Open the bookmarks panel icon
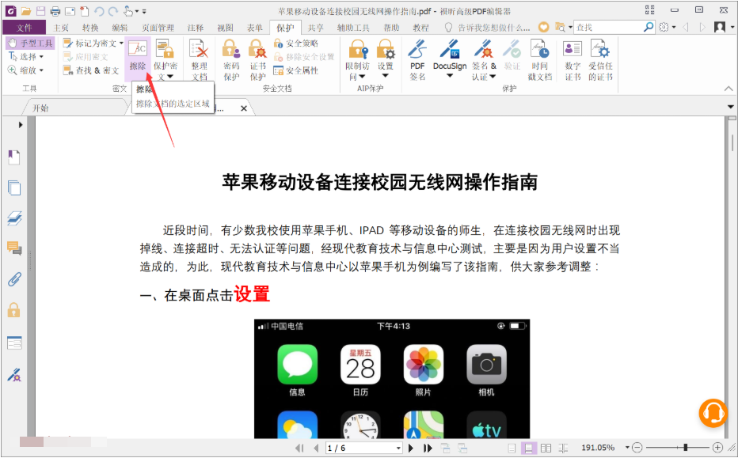738x458 pixels. pyautogui.click(x=14, y=157)
